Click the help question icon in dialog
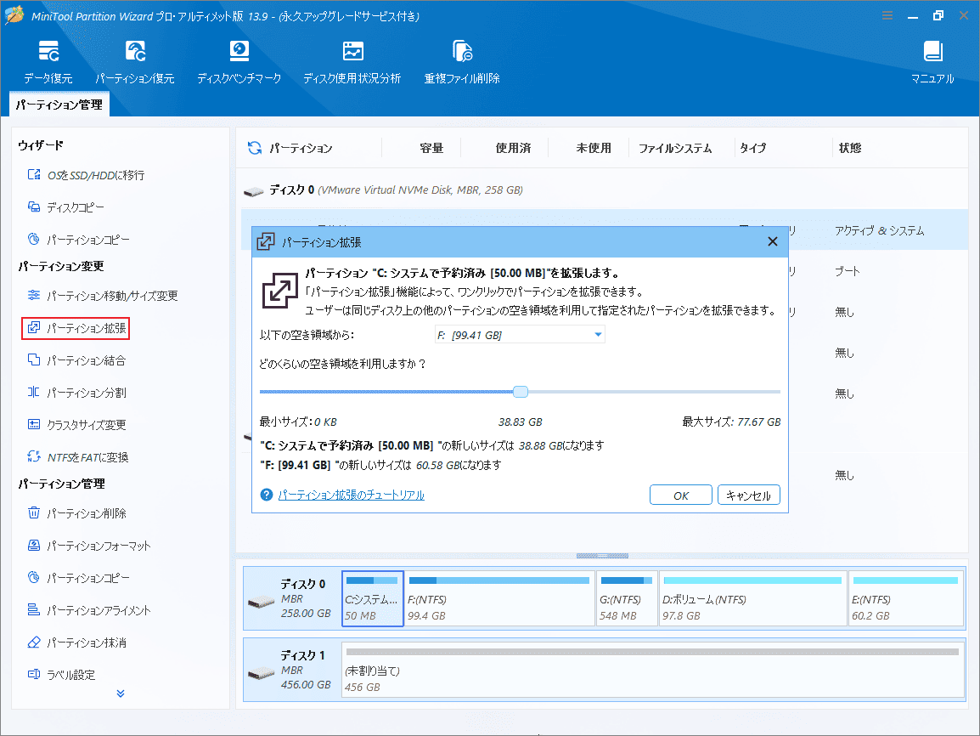The height and width of the screenshot is (736, 980). [x=267, y=495]
